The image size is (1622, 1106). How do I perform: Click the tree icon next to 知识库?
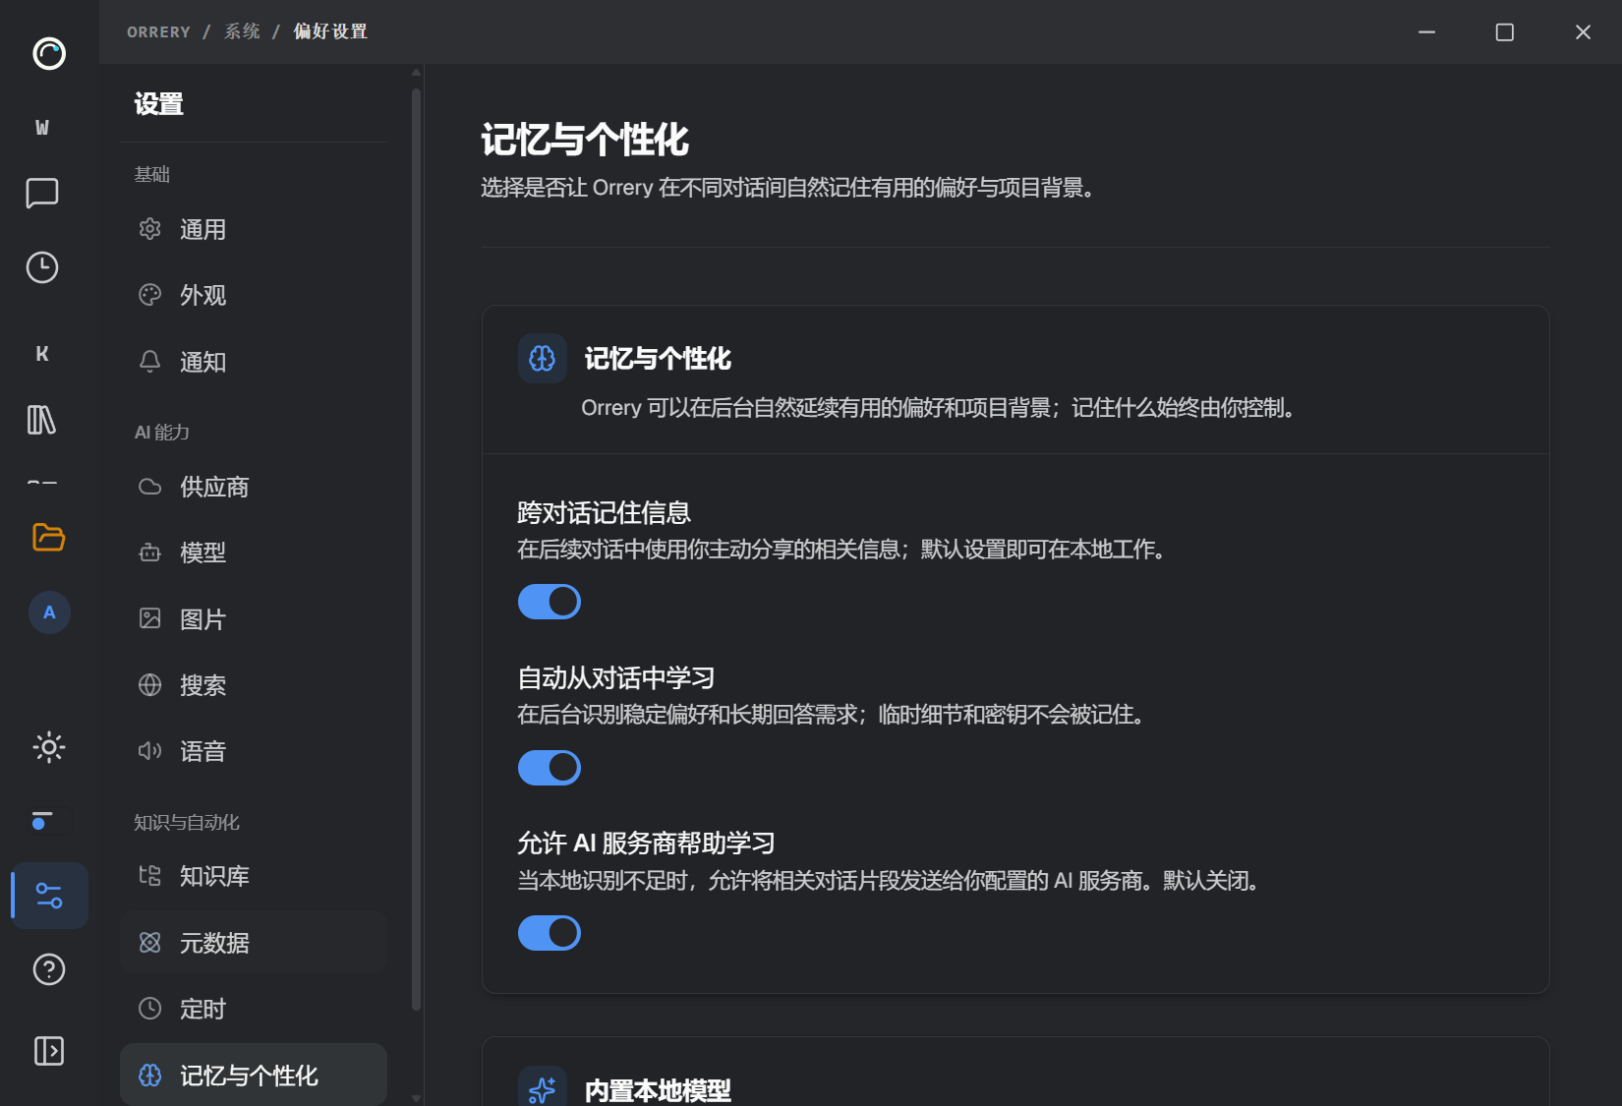pos(149,876)
